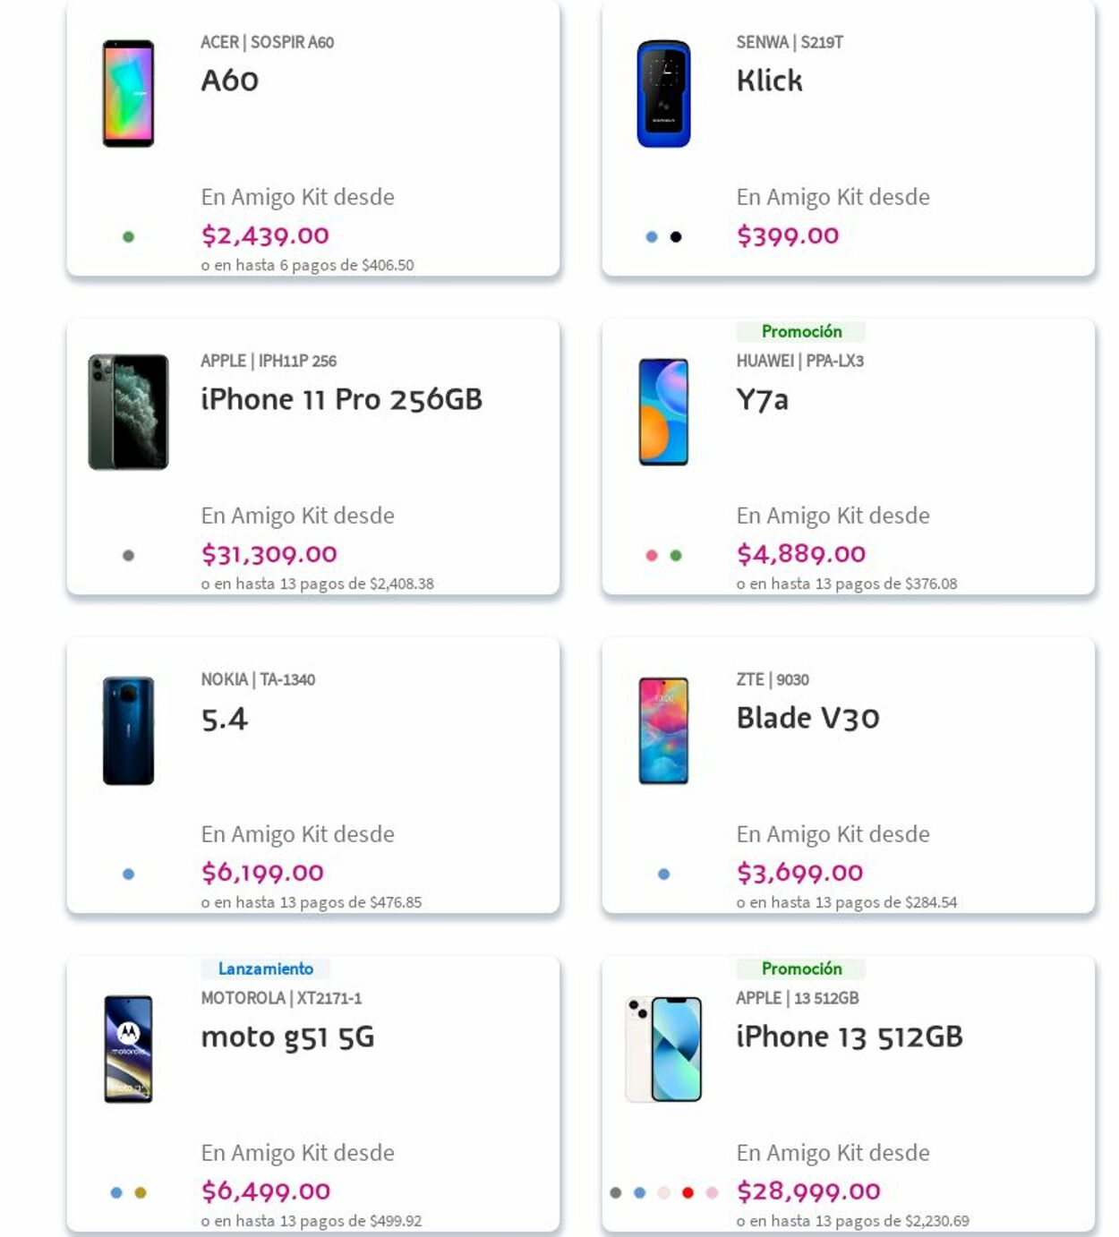Click the Acer A60 phone image

(128, 94)
